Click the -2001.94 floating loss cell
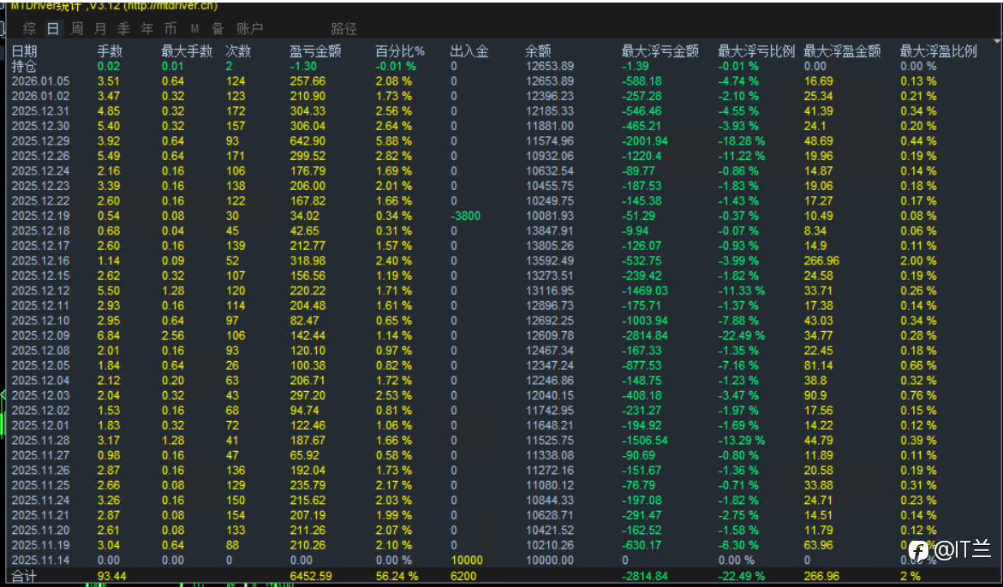Screen dimensions: 1003x587 pyautogui.click(x=645, y=141)
